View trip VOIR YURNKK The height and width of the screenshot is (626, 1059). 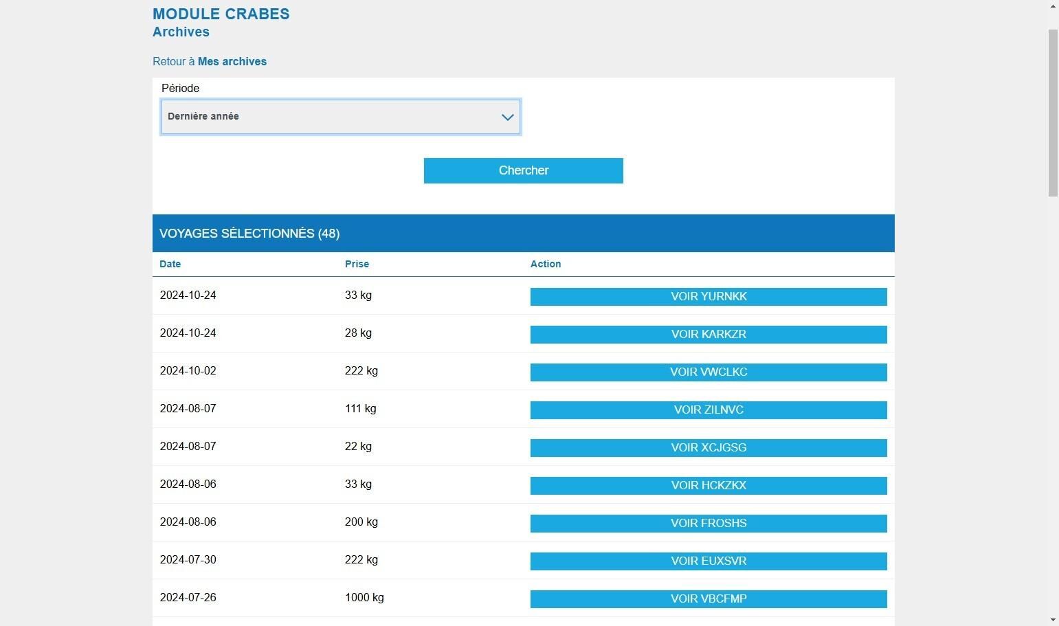click(x=709, y=297)
